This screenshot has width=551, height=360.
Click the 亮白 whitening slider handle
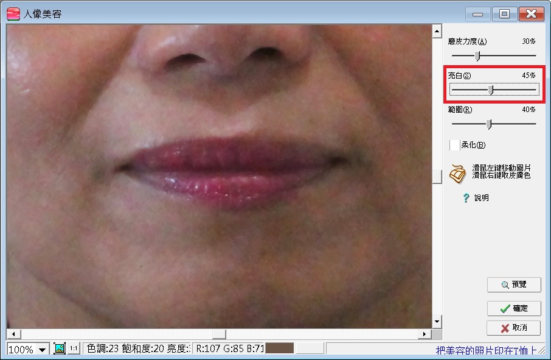click(x=491, y=90)
